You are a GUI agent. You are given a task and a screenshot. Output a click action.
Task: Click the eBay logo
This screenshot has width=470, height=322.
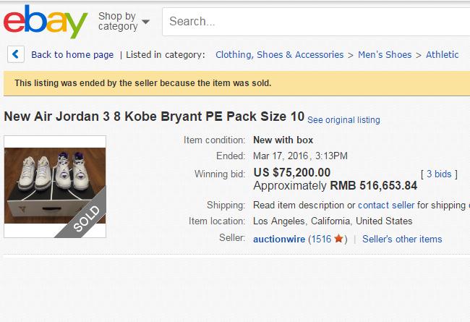pos(45,22)
